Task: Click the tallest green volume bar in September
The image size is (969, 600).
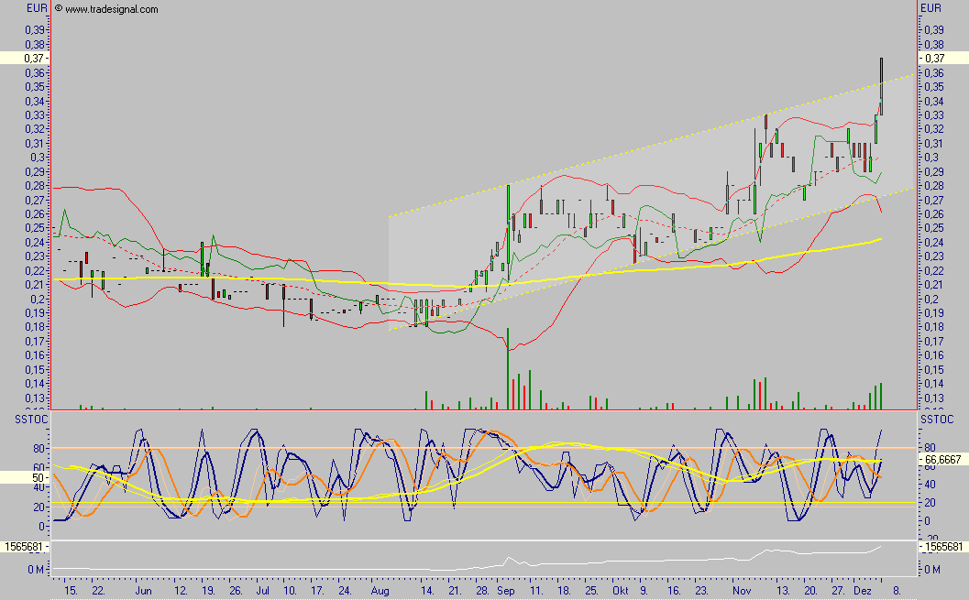Action: click(x=508, y=366)
